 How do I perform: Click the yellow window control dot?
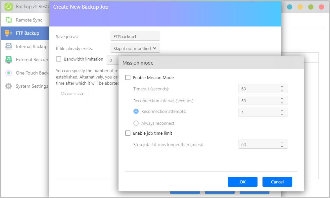point(300,7)
